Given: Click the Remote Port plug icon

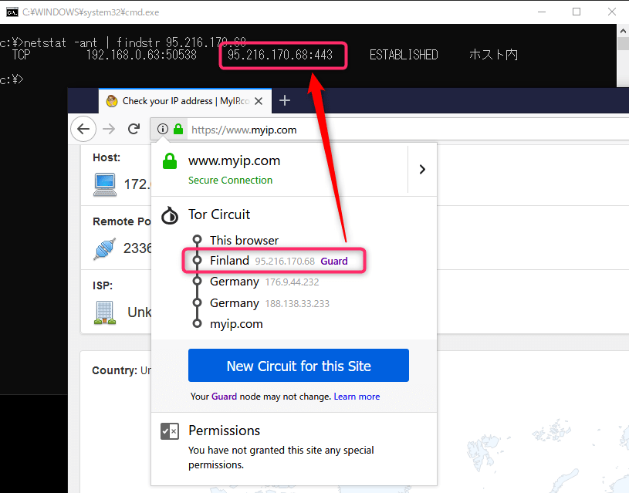Looking at the screenshot, I should point(105,248).
